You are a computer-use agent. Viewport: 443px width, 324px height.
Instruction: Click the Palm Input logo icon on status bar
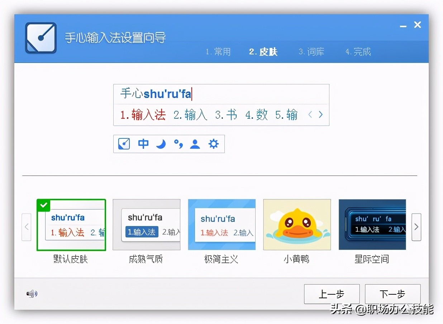coord(124,144)
